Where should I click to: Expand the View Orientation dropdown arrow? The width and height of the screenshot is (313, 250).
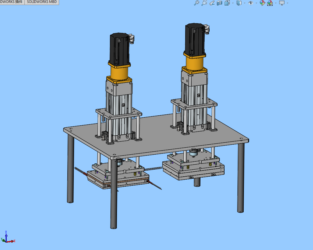233,3
